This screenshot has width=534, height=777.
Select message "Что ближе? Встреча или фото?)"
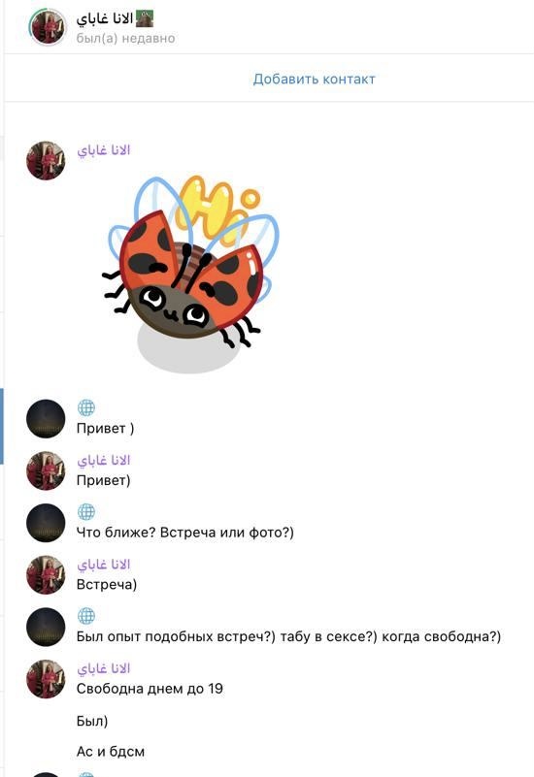pos(184,533)
